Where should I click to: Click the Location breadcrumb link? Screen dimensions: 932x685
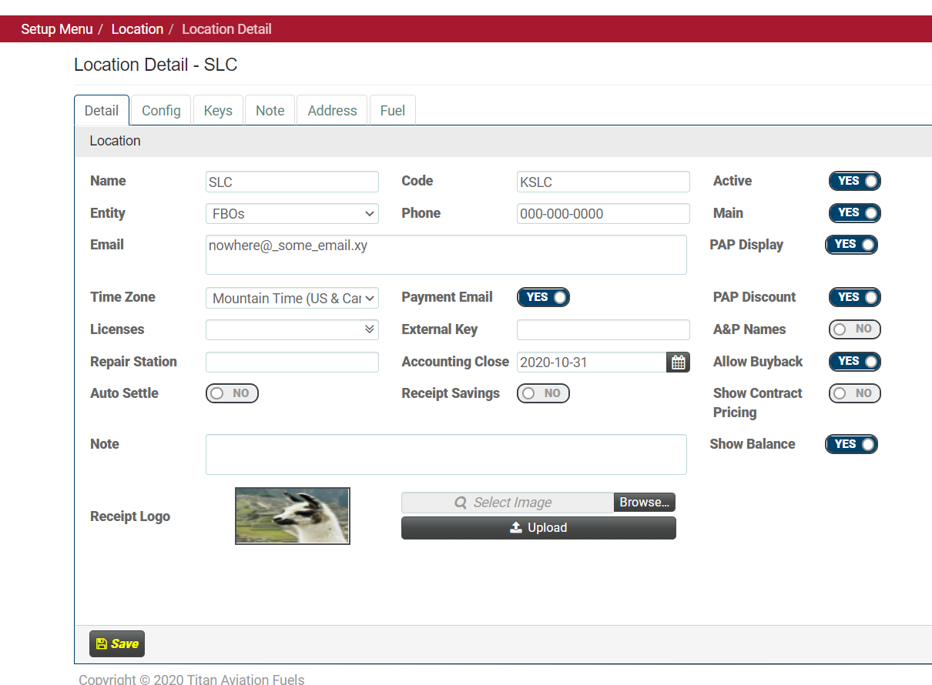(x=137, y=29)
